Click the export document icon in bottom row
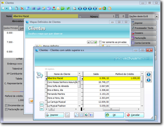The image size is (164, 127). [x=76, y=115]
